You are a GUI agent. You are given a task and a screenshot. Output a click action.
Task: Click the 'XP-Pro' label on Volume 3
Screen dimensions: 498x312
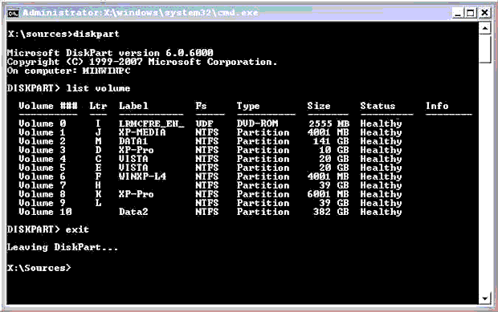tap(137, 150)
